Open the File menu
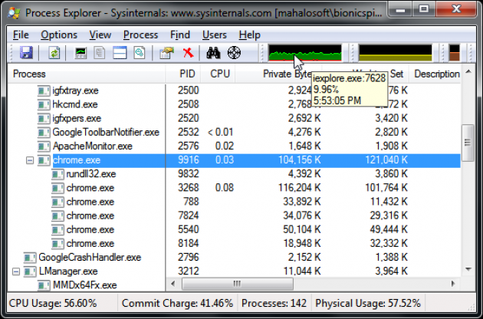The height and width of the screenshot is (319, 483). pos(21,35)
